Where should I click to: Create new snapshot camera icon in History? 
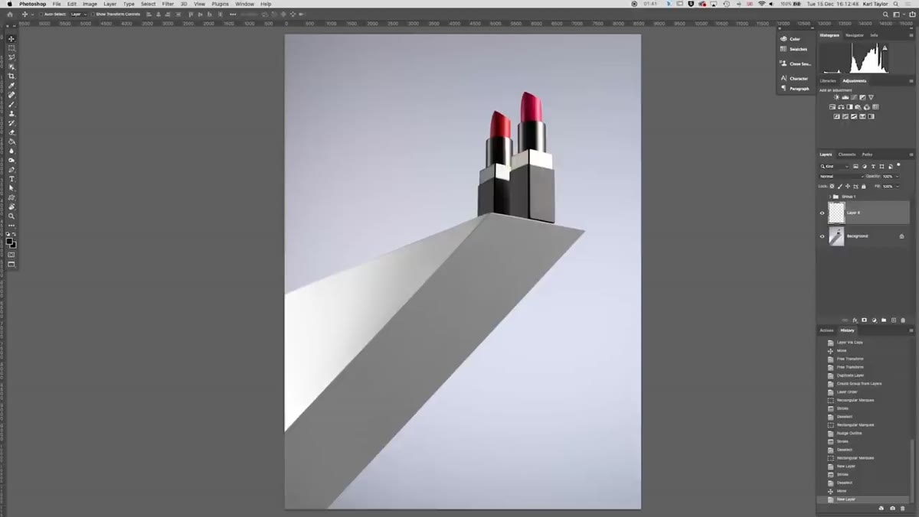point(892,508)
